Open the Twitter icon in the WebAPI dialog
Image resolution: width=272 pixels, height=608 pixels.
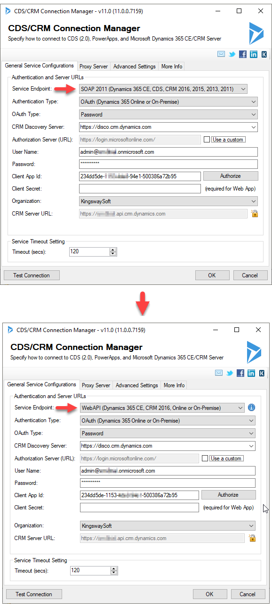(x=230, y=373)
